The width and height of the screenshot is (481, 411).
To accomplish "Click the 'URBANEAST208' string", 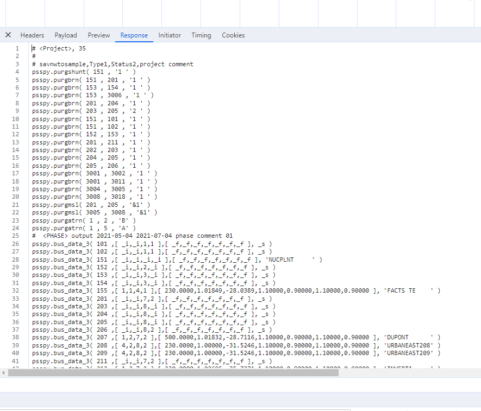I will point(408,346).
